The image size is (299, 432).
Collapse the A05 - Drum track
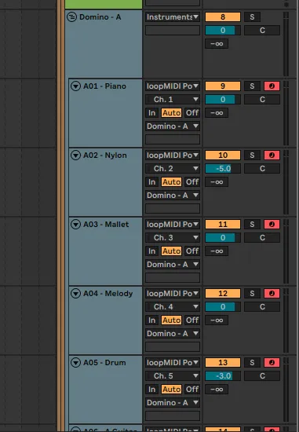(75, 363)
